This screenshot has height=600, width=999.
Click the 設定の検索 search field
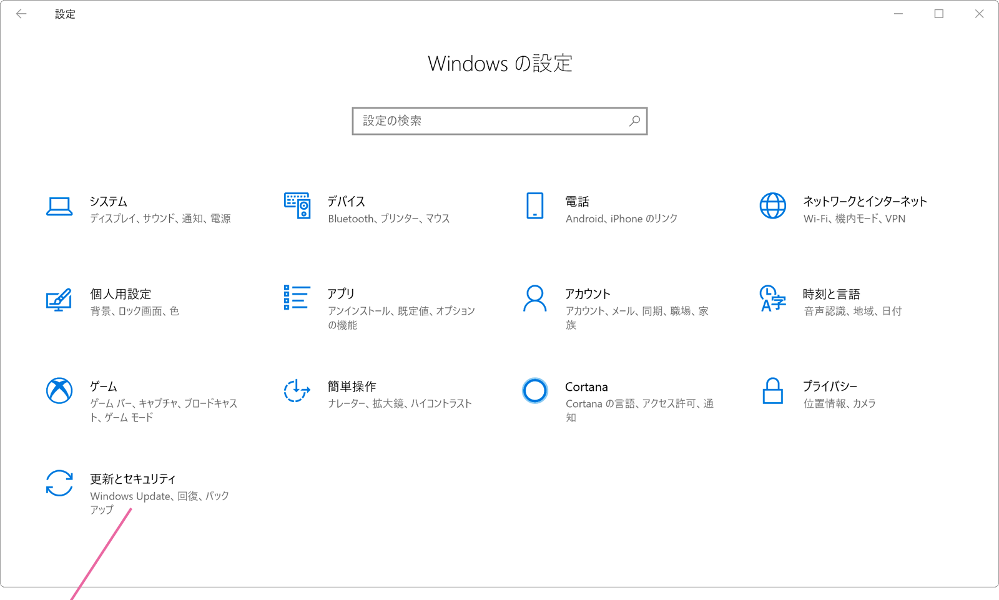(499, 121)
